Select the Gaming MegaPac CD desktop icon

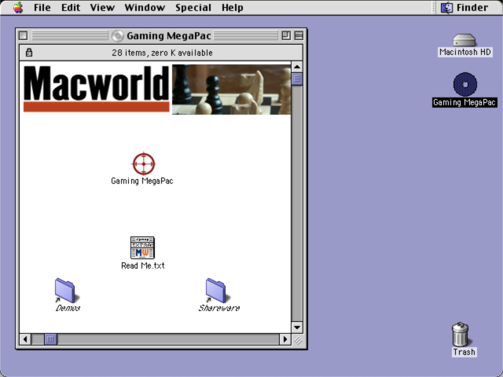coord(465,84)
